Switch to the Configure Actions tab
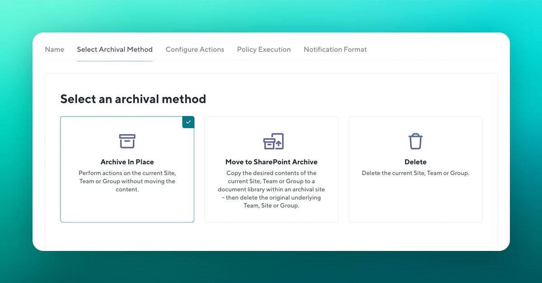Image resolution: width=542 pixels, height=283 pixels. point(195,50)
